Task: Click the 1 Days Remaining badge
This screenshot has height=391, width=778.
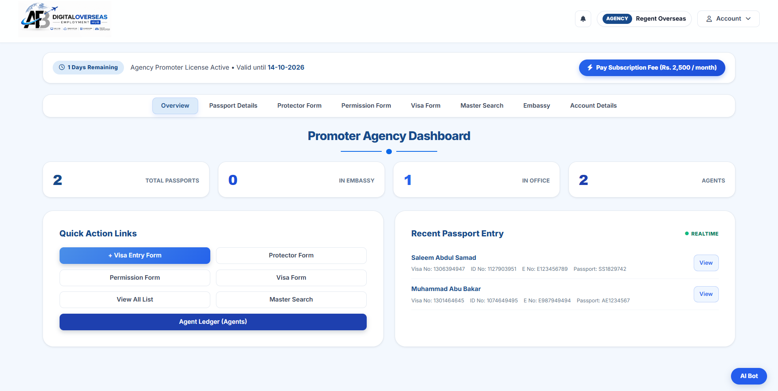Action: pyautogui.click(x=88, y=67)
